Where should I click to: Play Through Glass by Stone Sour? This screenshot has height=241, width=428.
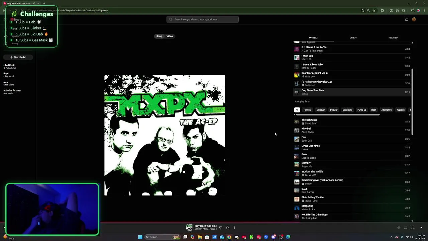pos(352,122)
